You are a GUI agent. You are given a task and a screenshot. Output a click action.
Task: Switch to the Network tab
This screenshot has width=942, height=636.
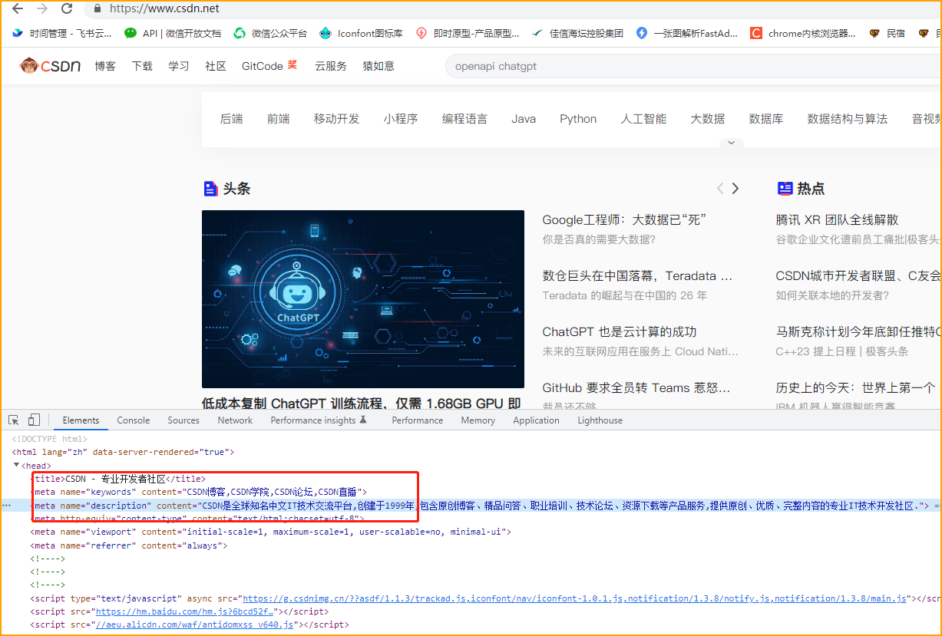(235, 420)
